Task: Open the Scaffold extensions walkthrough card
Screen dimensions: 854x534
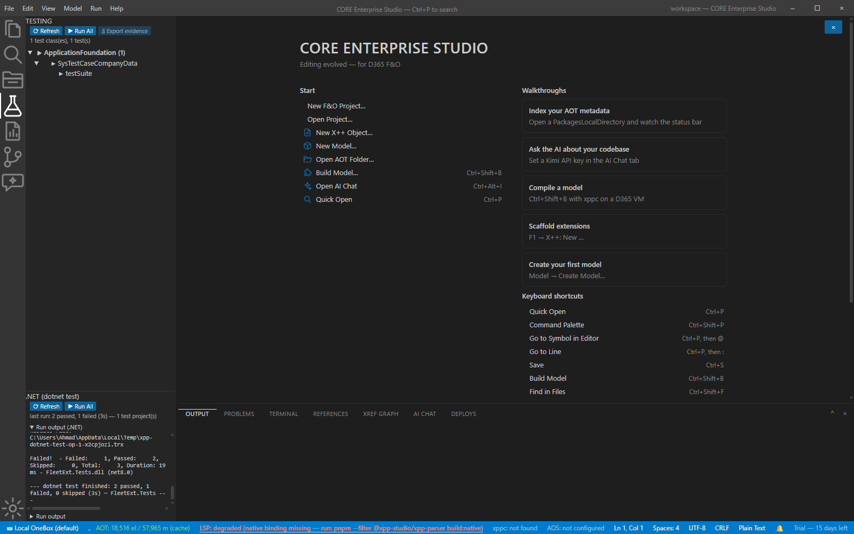Action: coord(624,231)
